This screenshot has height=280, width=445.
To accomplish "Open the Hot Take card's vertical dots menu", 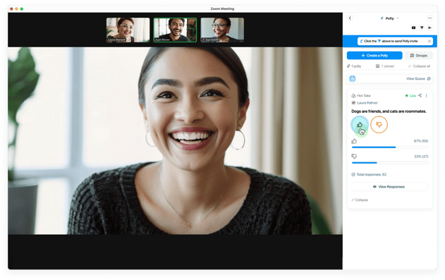I will 426,96.
